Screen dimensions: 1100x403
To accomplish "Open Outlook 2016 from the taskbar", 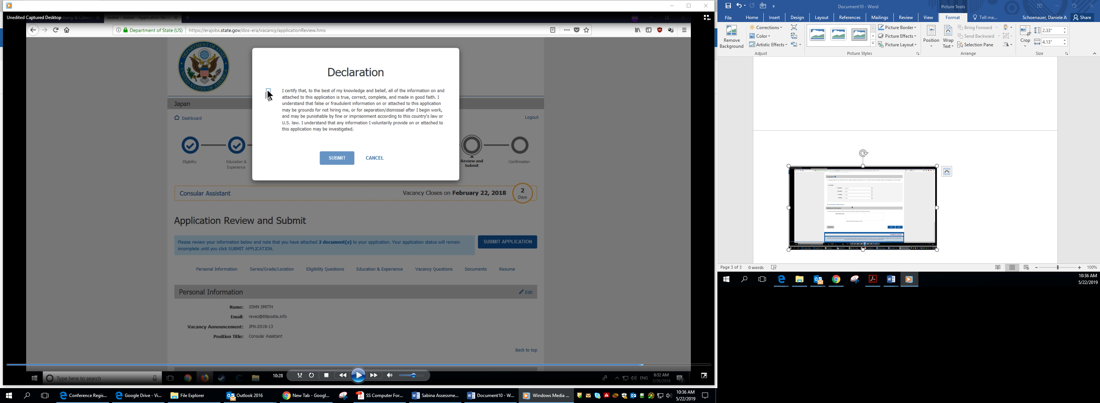I will pos(245,395).
